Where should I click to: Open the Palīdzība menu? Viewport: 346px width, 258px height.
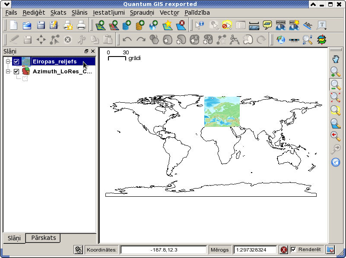pos(197,13)
